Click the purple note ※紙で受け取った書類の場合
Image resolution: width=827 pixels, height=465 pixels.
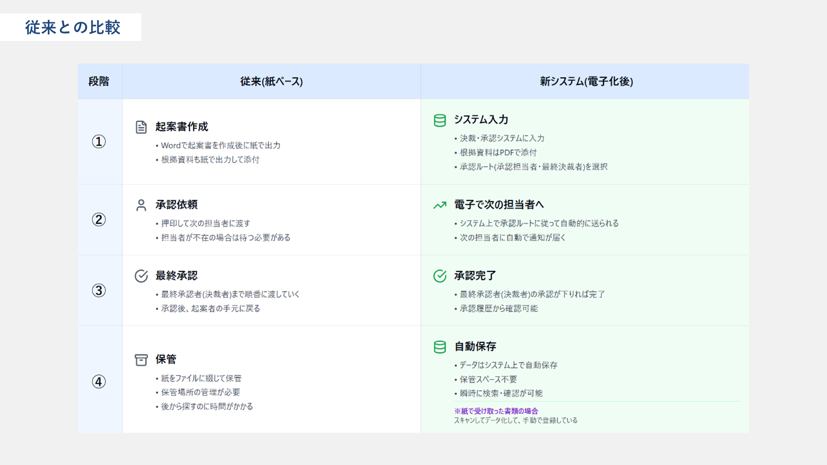[496, 411]
